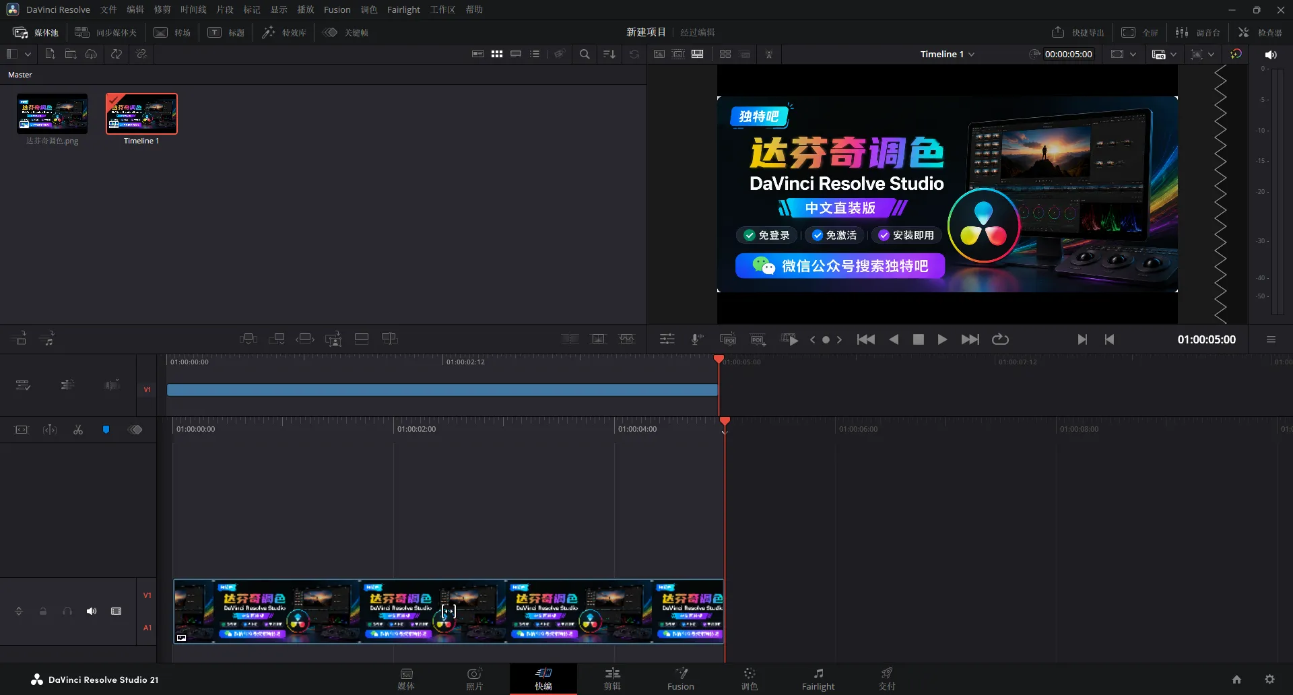This screenshot has width=1293, height=695.
Task: Click the smart insert icon
Action: (248, 339)
